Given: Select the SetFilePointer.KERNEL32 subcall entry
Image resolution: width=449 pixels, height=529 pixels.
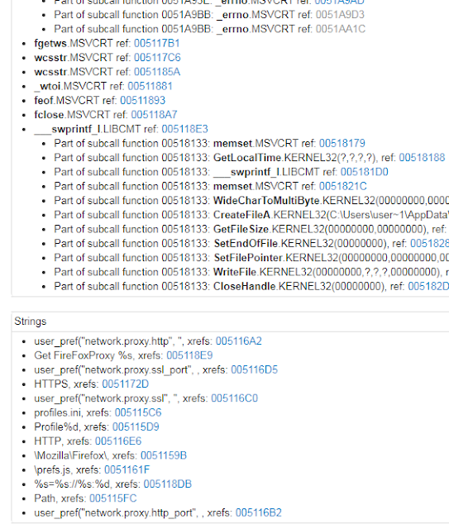Looking at the screenshot, I should point(251,258).
